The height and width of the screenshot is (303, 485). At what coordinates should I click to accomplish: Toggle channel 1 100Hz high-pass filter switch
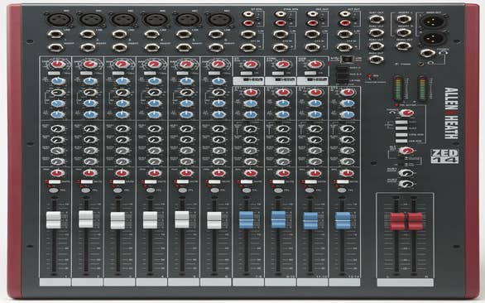[54, 74]
